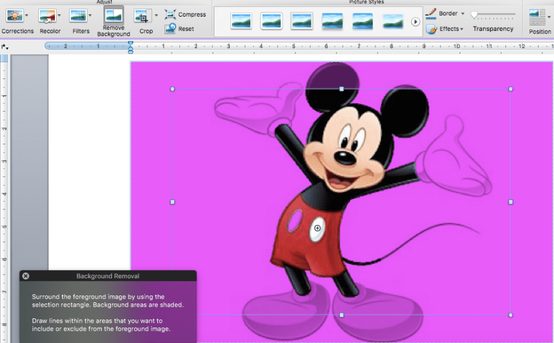This screenshot has height=343, width=554.
Task: Toggle the Remove Background tool
Action: pos(113,17)
